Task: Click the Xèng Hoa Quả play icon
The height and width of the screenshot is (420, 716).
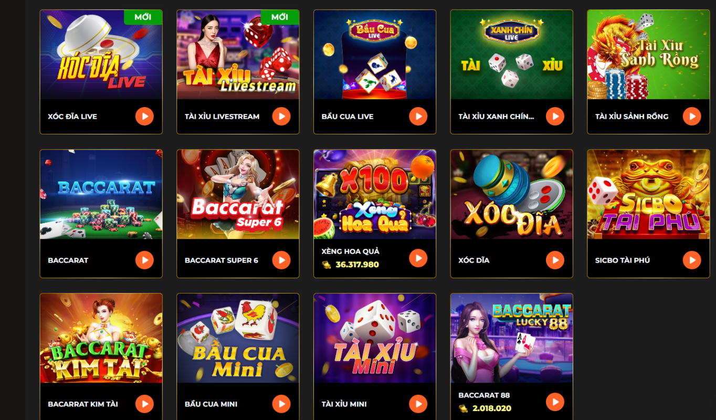Action: (418, 258)
